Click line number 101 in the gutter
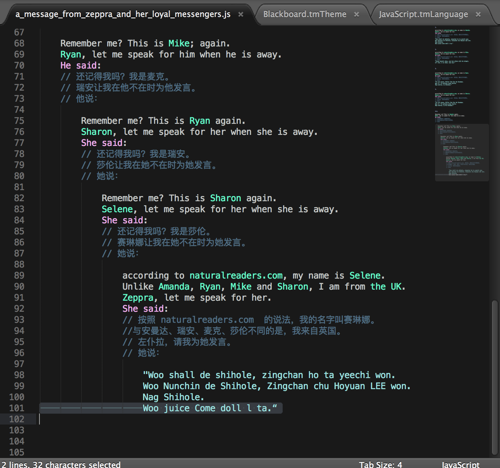 17,408
